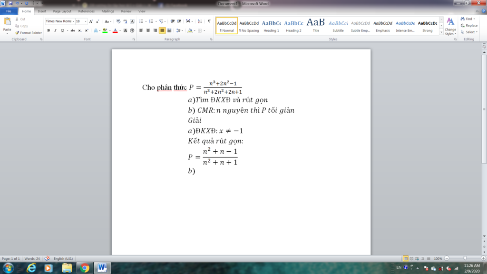The width and height of the screenshot is (487, 274).
Task: Apply subscript formatting
Action: pos(79,30)
